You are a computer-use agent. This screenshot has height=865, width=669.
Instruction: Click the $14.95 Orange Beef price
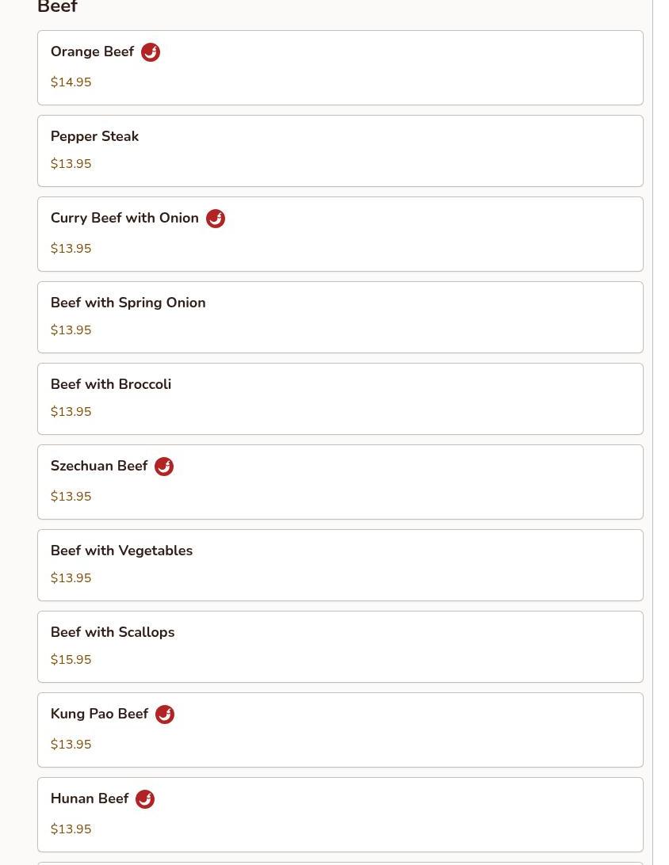(x=71, y=82)
